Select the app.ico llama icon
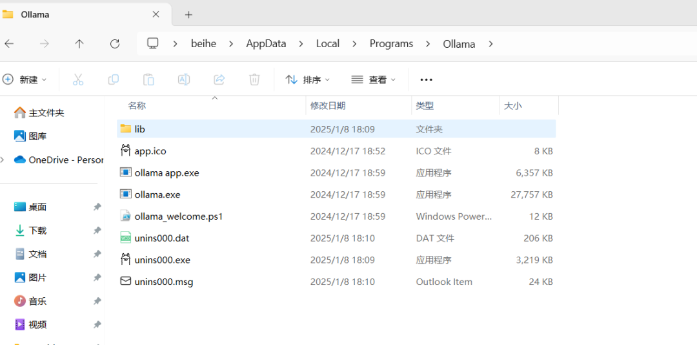Viewport: 697px width, 345px height. tap(126, 151)
